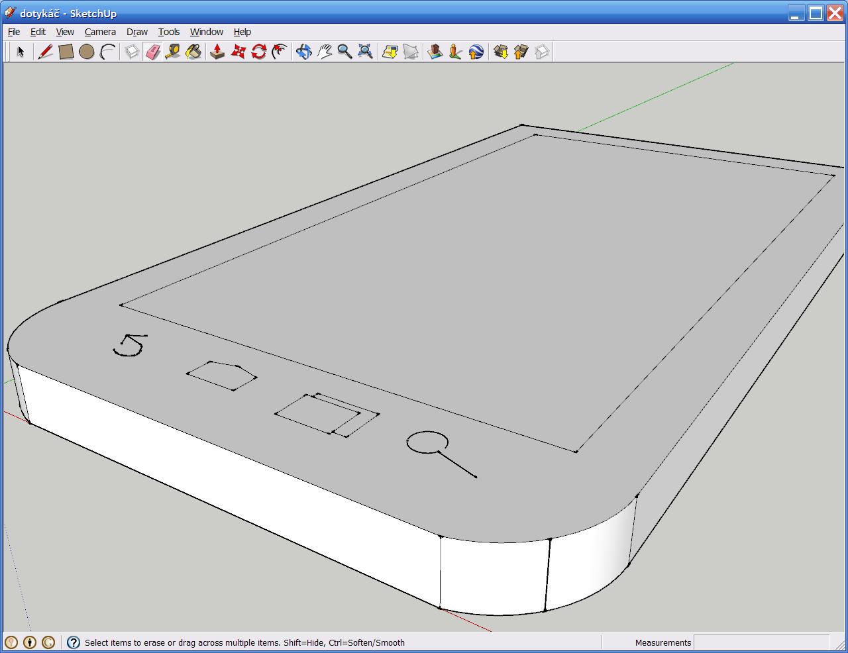Viewport: 848px width, 653px height.
Task: Activate the Arc tool
Action: [107, 52]
